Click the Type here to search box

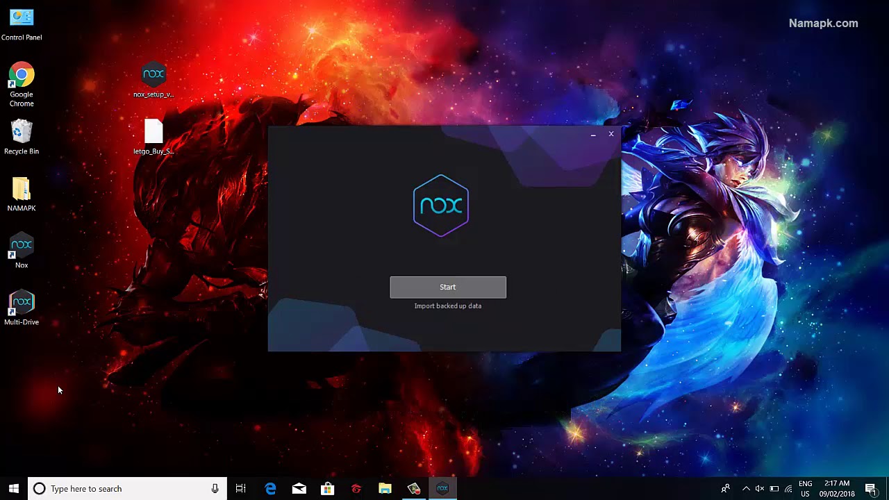[x=127, y=489]
